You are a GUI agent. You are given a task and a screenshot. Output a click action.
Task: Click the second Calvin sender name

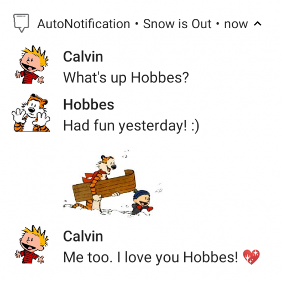[83, 236]
